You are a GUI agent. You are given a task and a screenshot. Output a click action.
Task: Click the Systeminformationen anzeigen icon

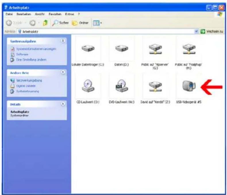pos(12,49)
